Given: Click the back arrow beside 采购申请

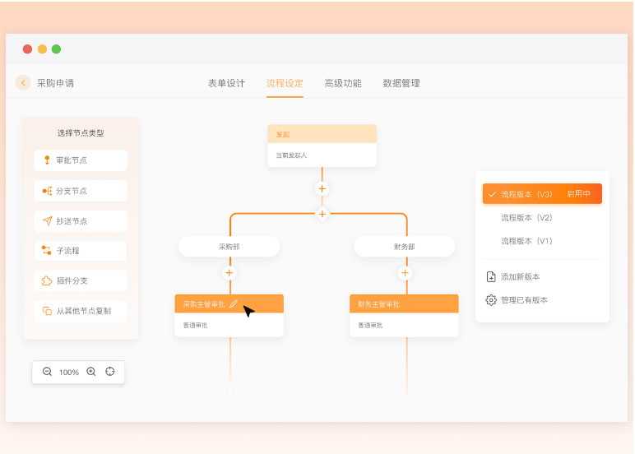Looking at the screenshot, I should coord(23,83).
